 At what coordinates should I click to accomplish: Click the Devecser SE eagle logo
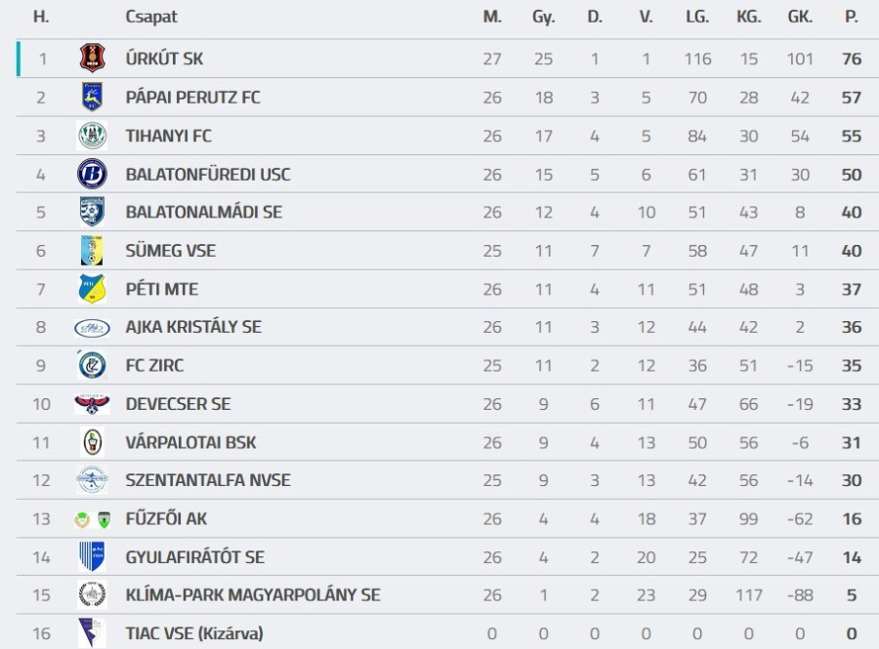click(x=92, y=404)
